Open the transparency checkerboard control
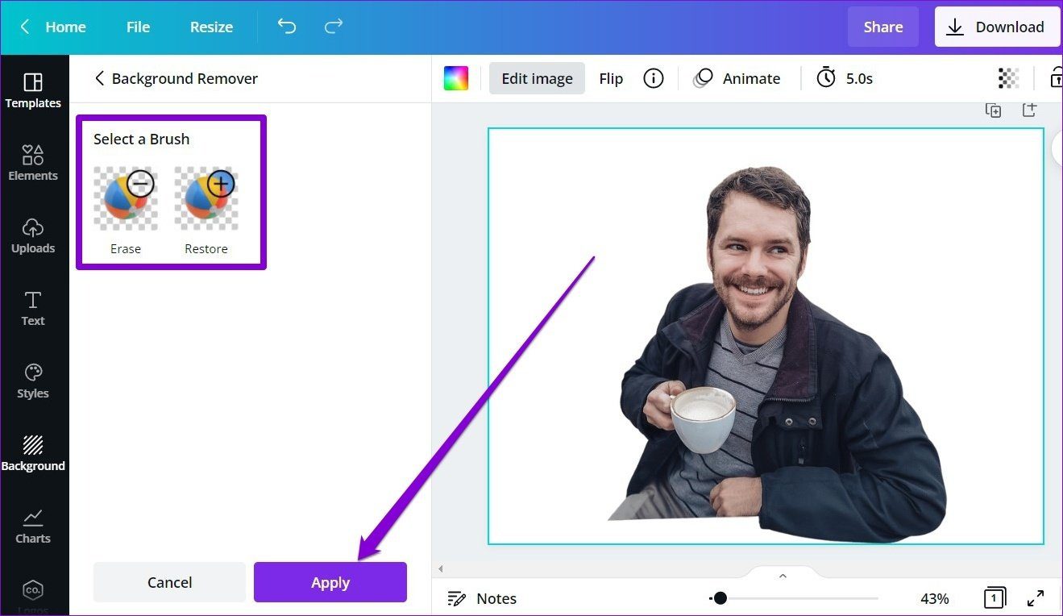The image size is (1063, 616). [1008, 77]
